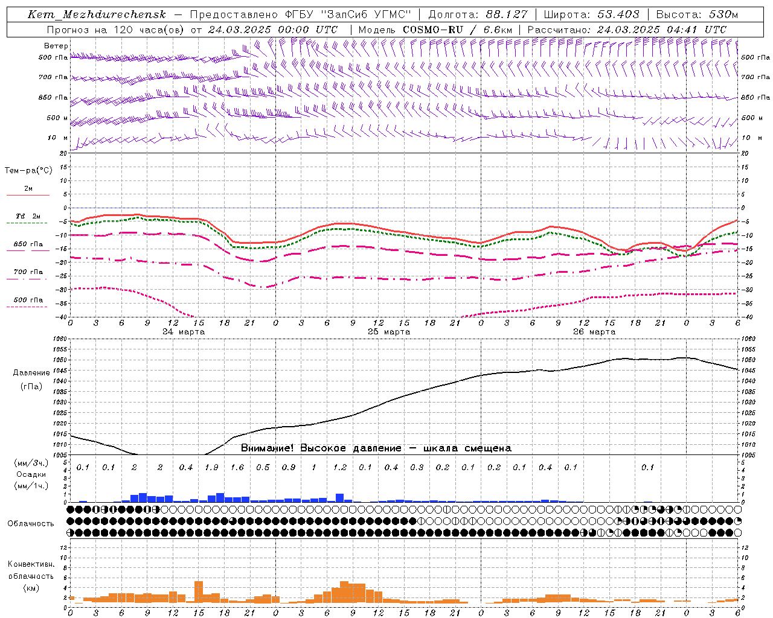
Task: Click the Облачность label
Action: pyautogui.click(x=31, y=524)
